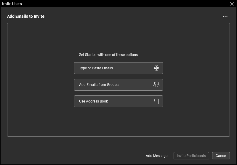Click the Add Message link
This screenshot has height=165, width=237.
click(156, 156)
